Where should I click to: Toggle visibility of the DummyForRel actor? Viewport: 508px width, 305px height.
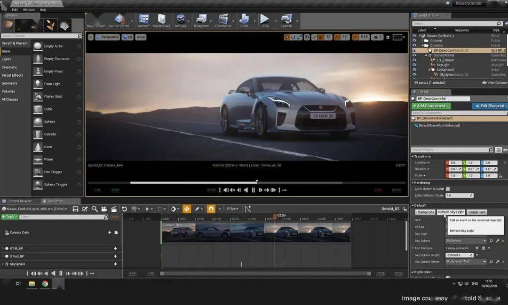click(x=414, y=56)
